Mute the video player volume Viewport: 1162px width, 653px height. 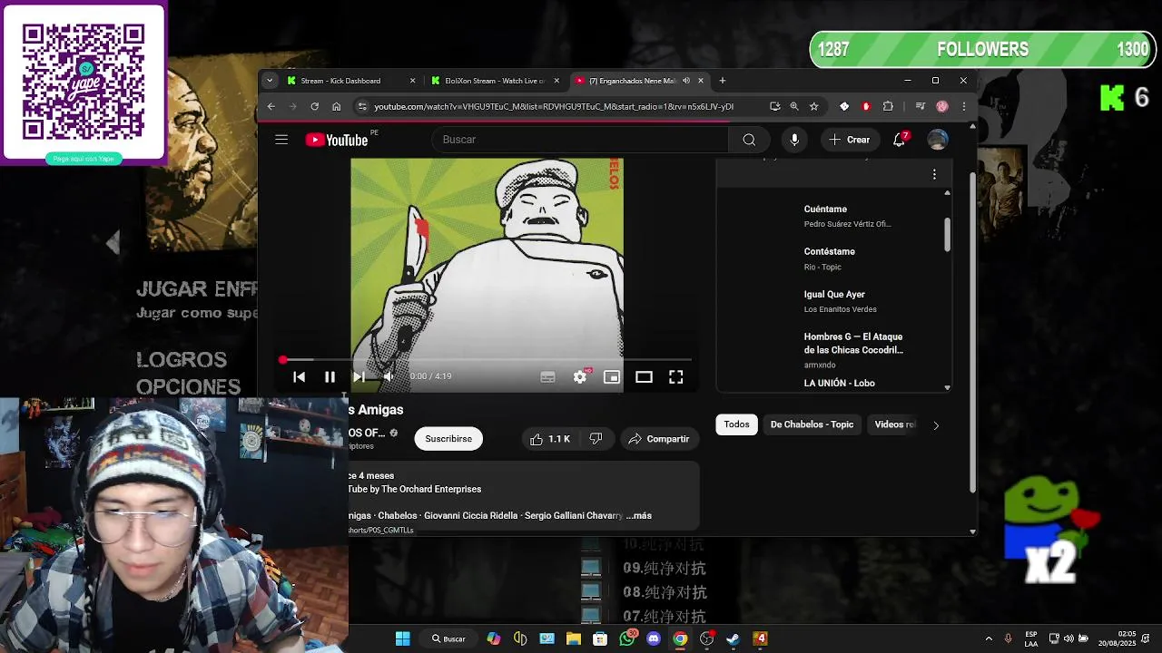pyautogui.click(x=389, y=376)
